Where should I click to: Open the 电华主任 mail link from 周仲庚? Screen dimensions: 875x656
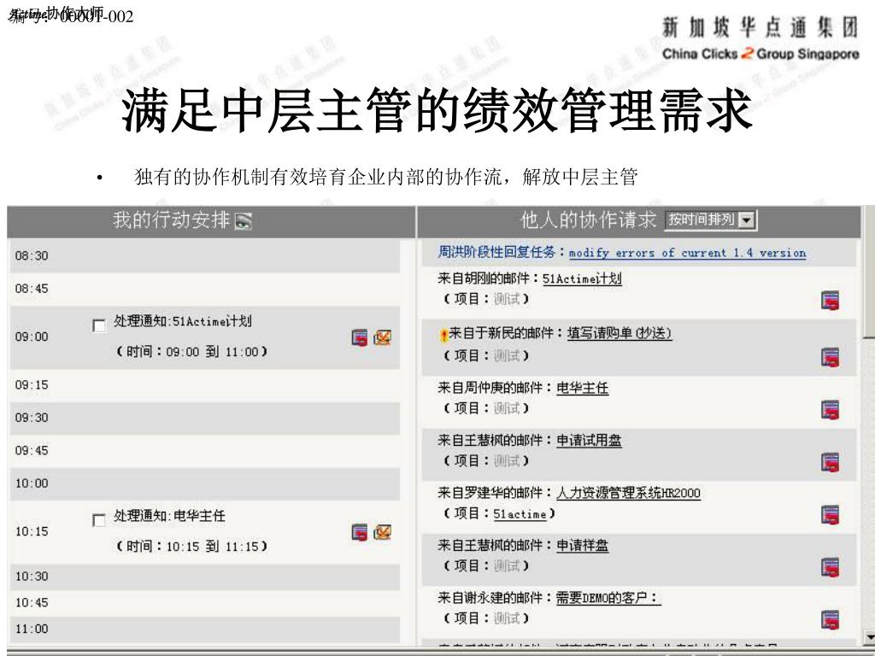pyautogui.click(x=583, y=387)
